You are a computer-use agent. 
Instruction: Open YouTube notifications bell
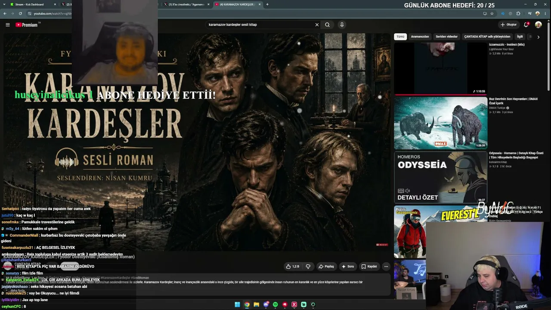click(526, 25)
